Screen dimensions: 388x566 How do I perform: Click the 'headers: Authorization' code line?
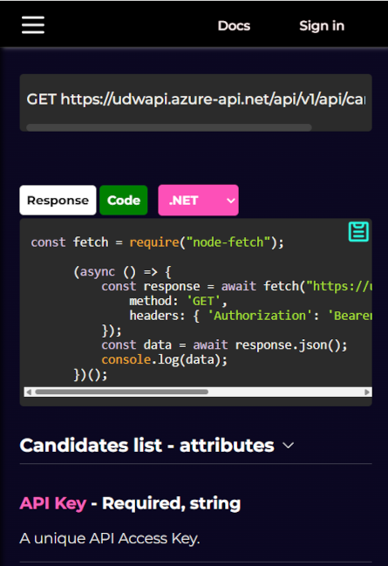250,316
